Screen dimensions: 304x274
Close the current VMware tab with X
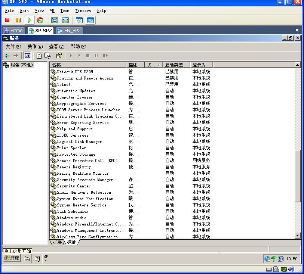[x=297, y=30]
